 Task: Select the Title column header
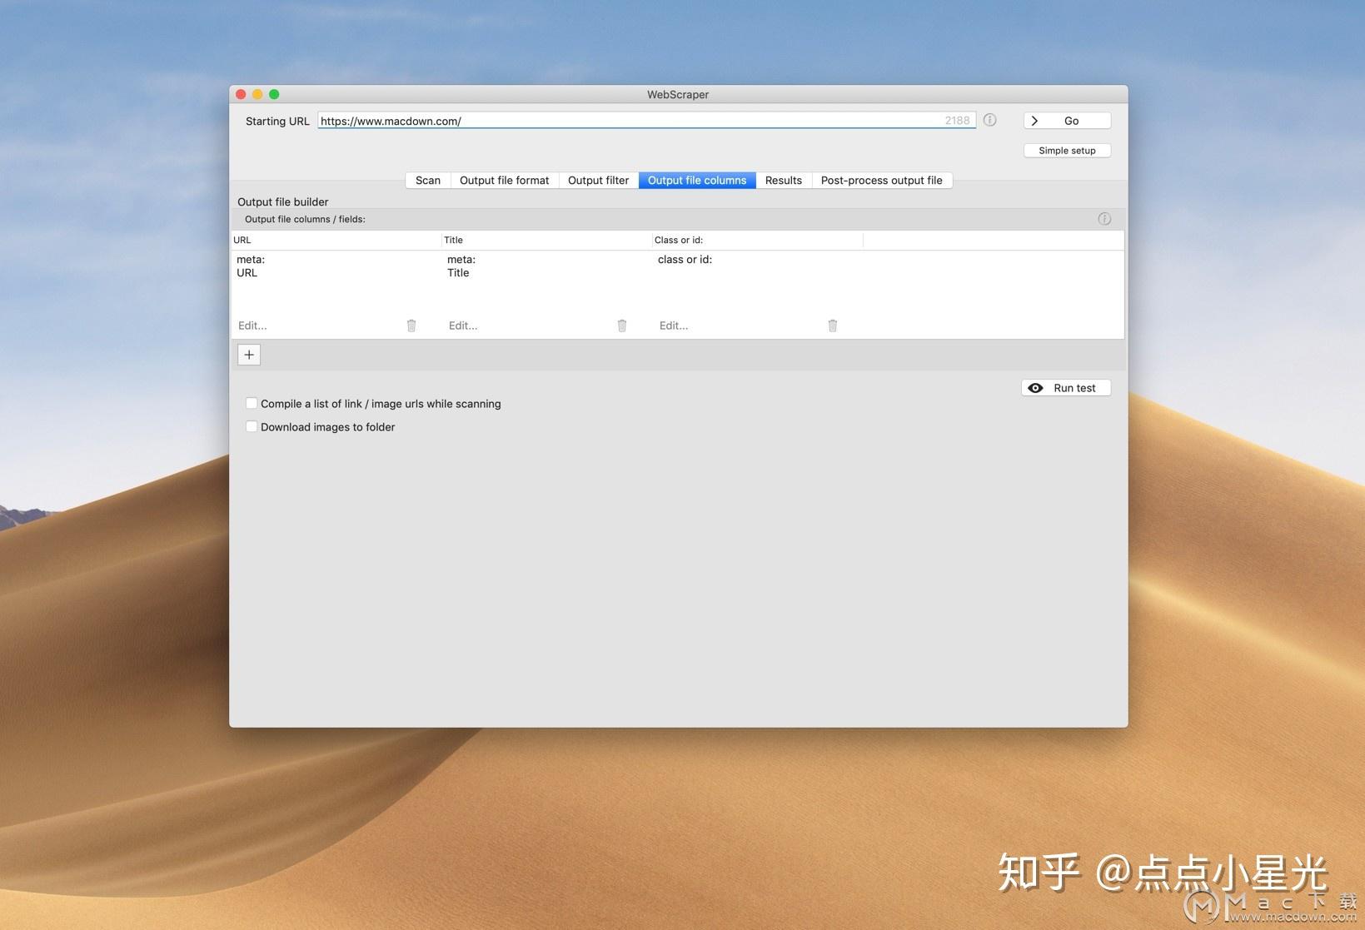[x=547, y=240]
